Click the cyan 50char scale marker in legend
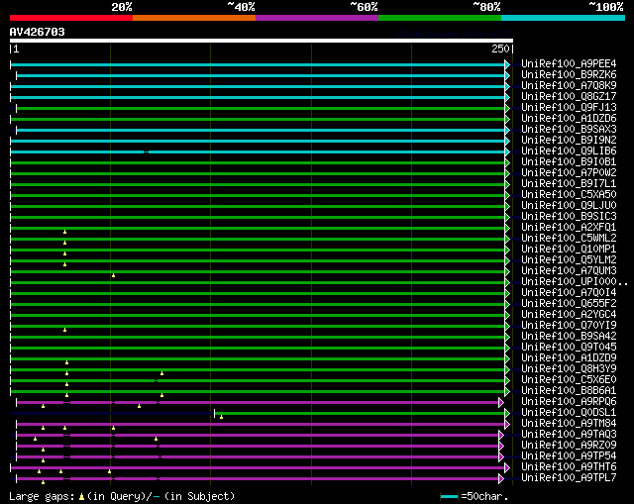Screen dimensions: 634x504 tap(450, 496)
